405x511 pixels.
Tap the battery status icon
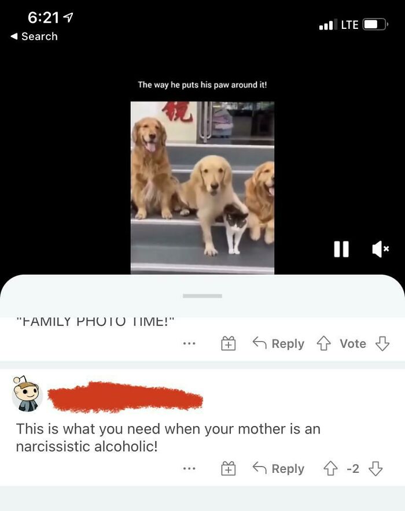pyautogui.click(x=375, y=24)
